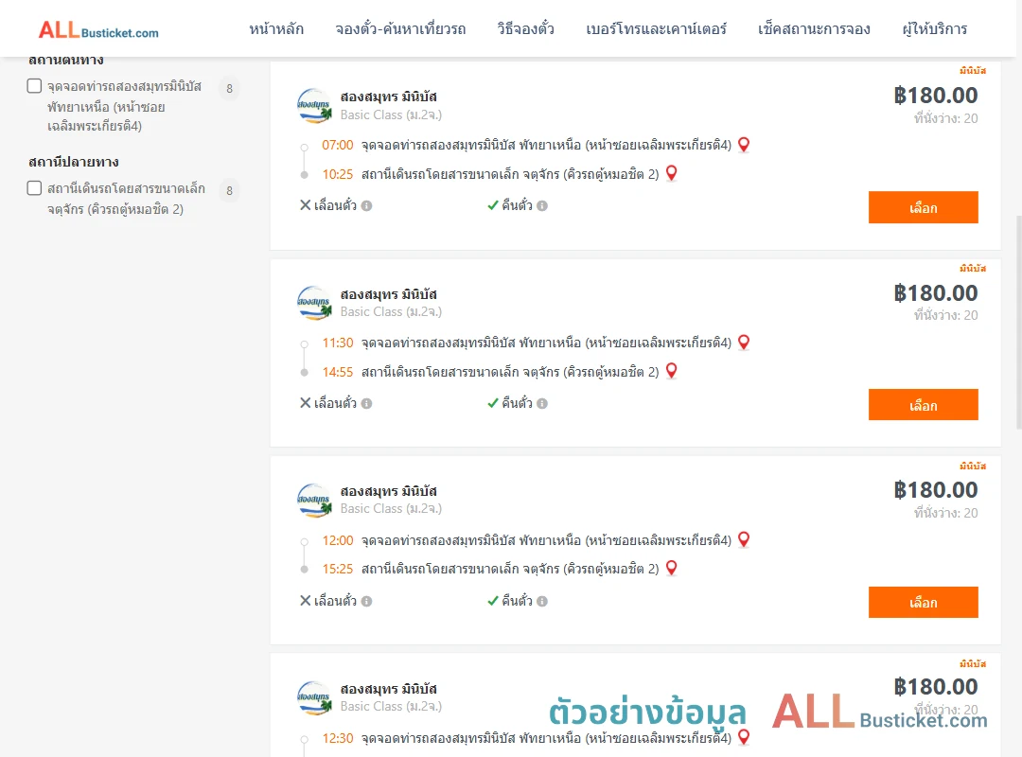This screenshot has height=757, width=1022.
Task: Click เลื่อนตั๋ว info icon on 12:00 trip
Action: click(x=367, y=601)
